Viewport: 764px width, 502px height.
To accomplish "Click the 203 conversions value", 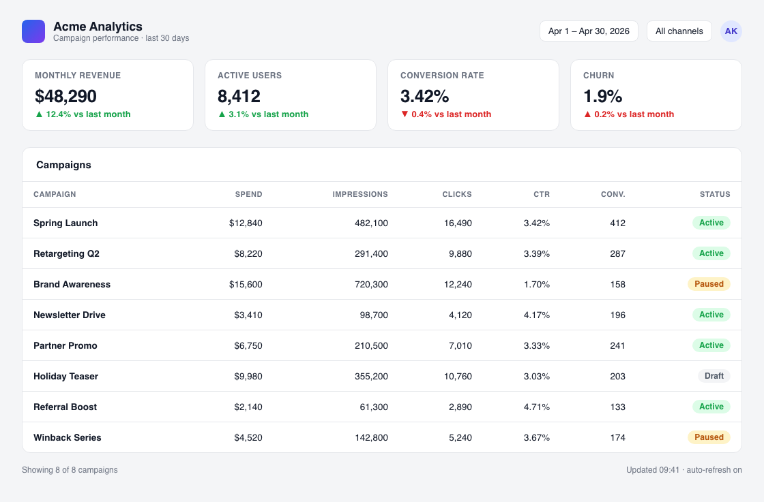I will click(x=617, y=377).
